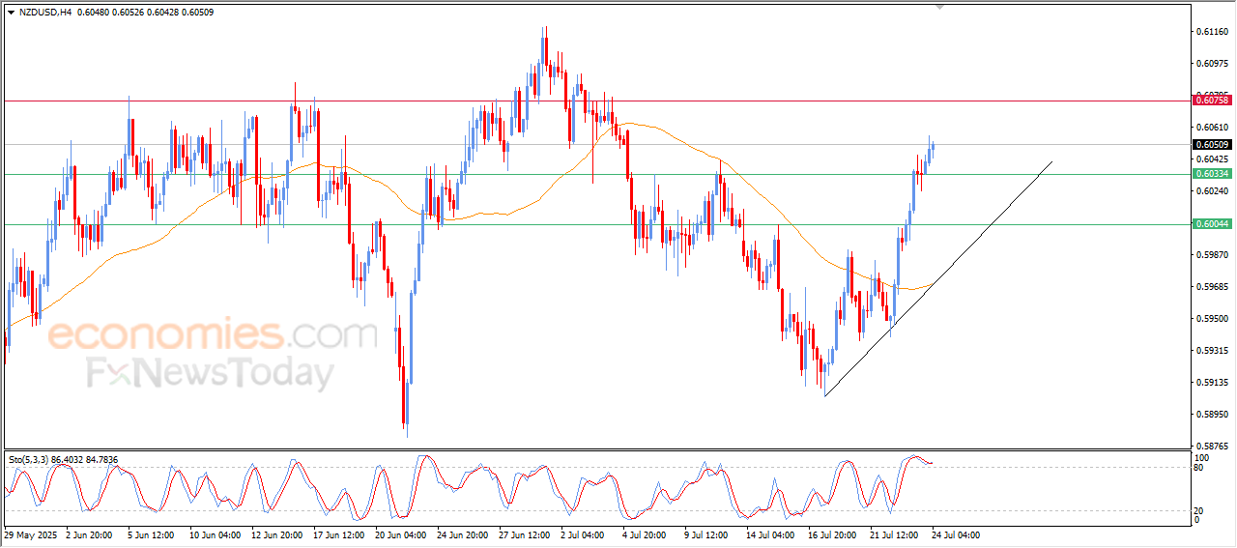Image resolution: width=1237 pixels, height=548 pixels.
Task: Select the black ascending trendline
Action: point(937,280)
